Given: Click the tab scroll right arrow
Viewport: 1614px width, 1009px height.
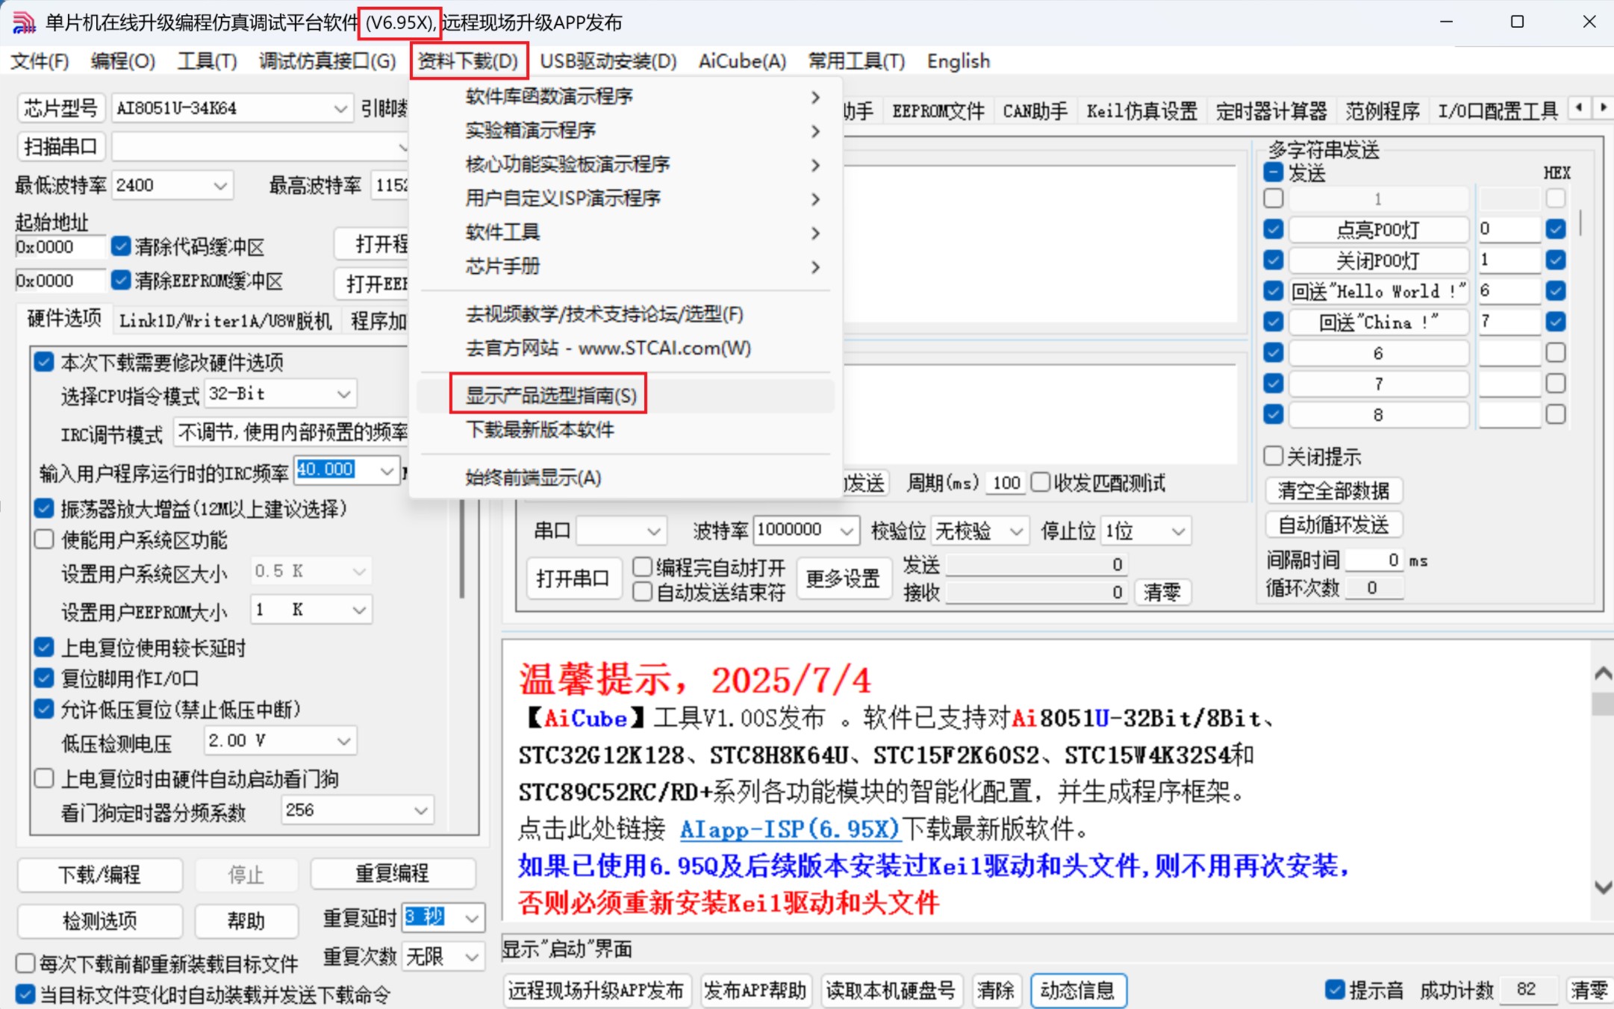Looking at the screenshot, I should point(1603,108).
